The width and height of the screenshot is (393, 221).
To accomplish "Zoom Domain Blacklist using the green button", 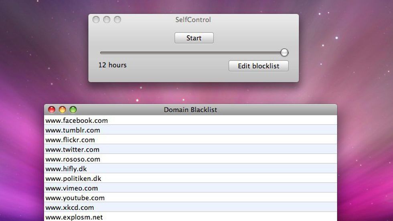I will coord(73,110).
